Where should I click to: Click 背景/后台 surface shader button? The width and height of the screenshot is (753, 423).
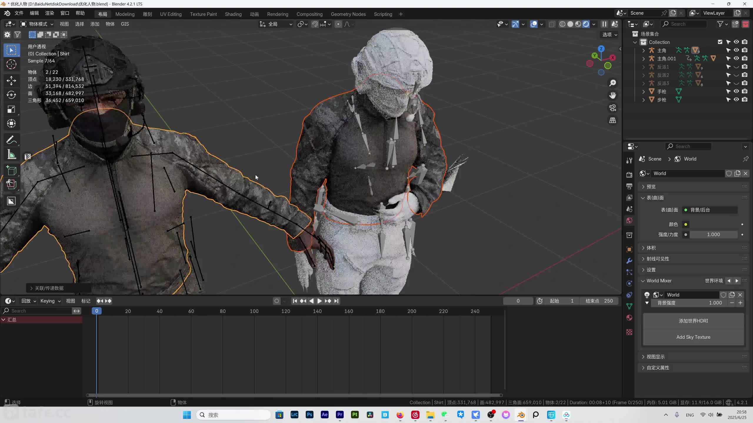click(709, 210)
